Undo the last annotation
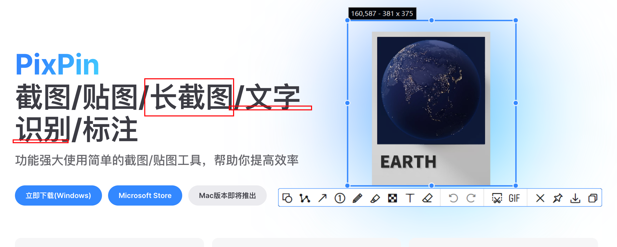This screenshot has width=617, height=247. [x=453, y=198]
